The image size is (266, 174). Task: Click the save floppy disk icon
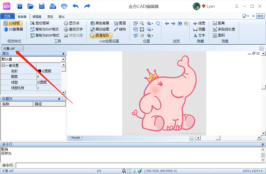pos(42,6)
